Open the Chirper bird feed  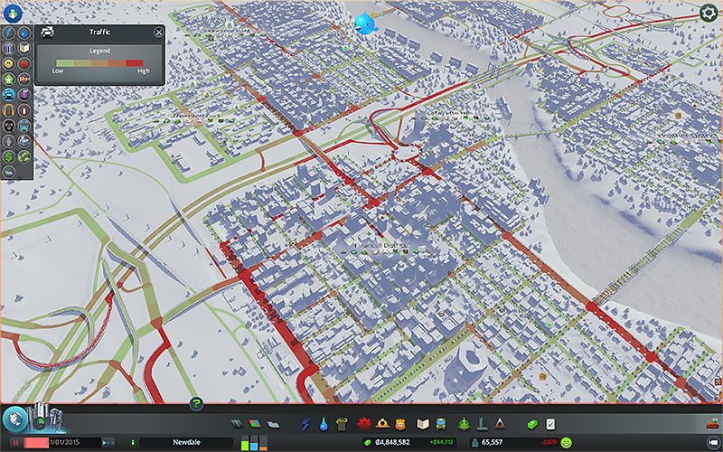367,24
